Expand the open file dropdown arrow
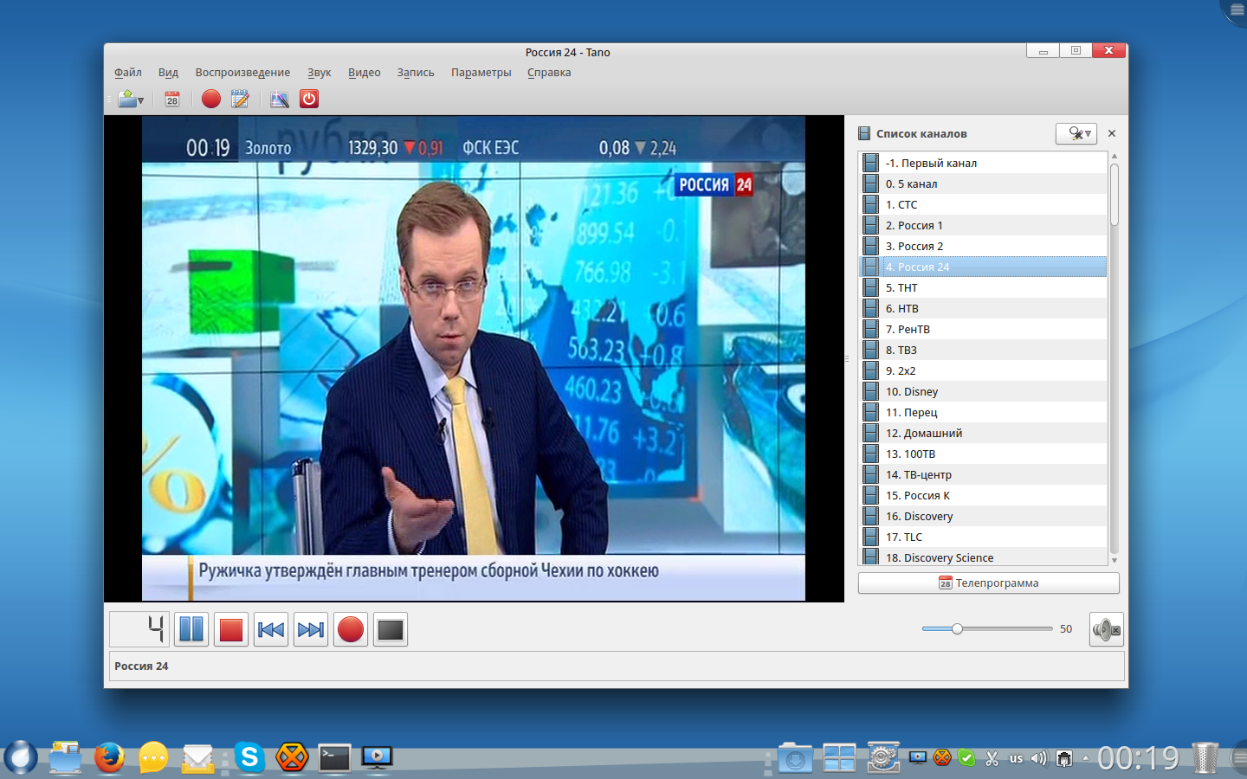Screen dimensions: 1247x779 click(x=140, y=101)
